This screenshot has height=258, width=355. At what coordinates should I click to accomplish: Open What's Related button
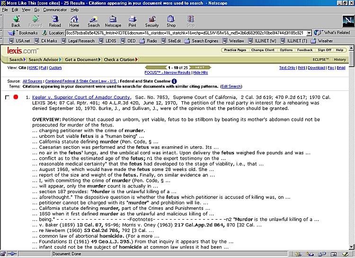(x=332, y=33)
